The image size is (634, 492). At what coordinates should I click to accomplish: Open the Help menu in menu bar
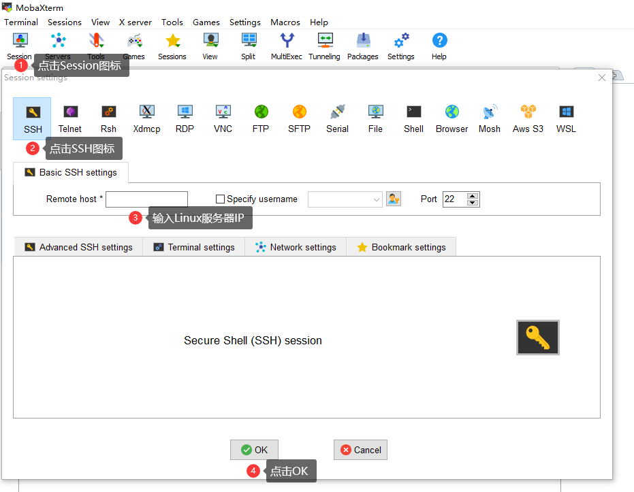click(319, 22)
